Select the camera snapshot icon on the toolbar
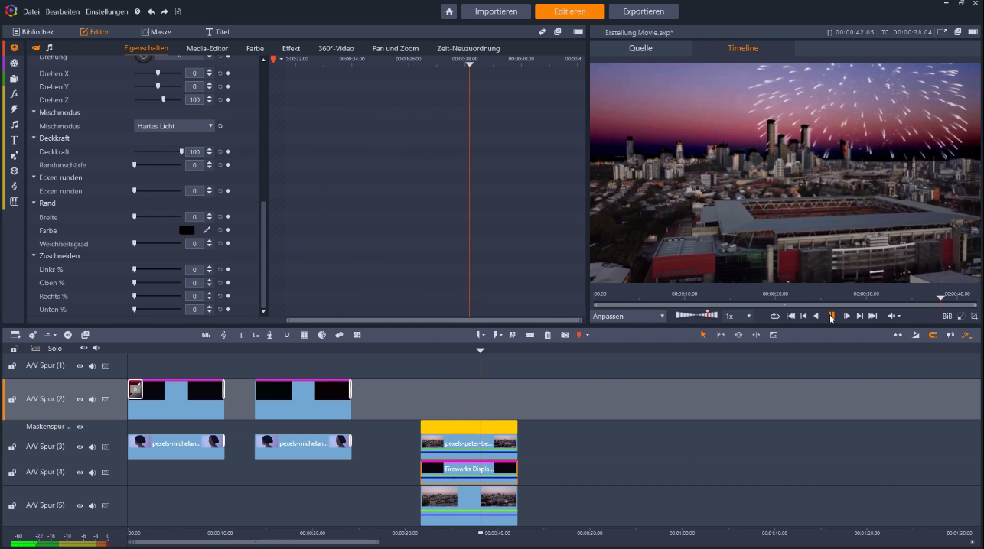Viewport: 984px width, 549px height. pyautogui.click(x=565, y=334)
